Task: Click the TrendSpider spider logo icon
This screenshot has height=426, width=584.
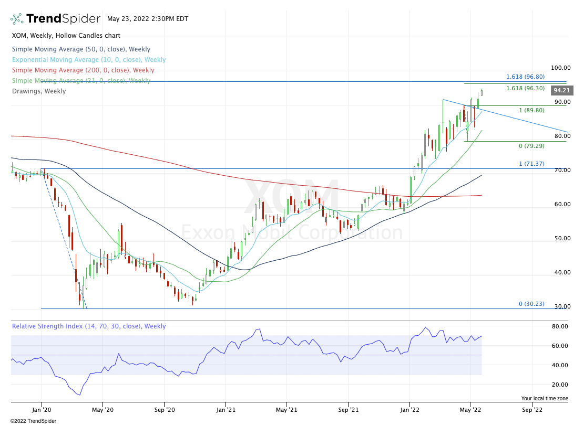Action: 17,19
